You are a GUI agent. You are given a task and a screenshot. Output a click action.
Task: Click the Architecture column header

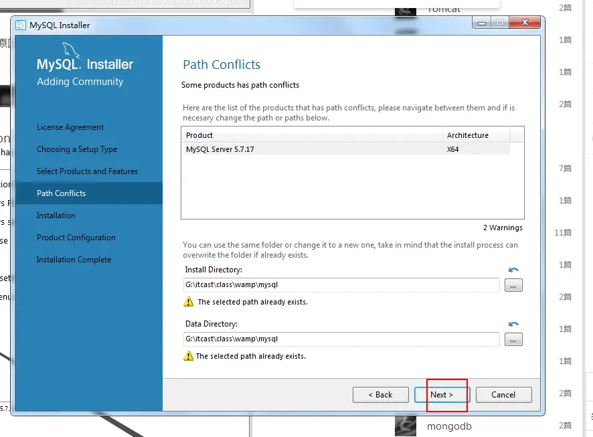click(x=477, y=135)
